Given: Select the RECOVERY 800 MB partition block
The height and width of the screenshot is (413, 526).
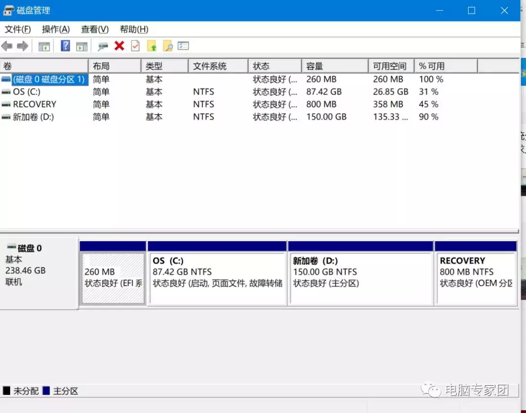Looking at the screenshot, I should click(x=475, y=279).
